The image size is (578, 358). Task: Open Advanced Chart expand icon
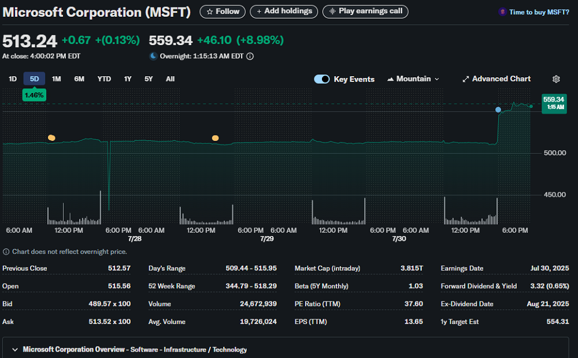tap(466, 79)
